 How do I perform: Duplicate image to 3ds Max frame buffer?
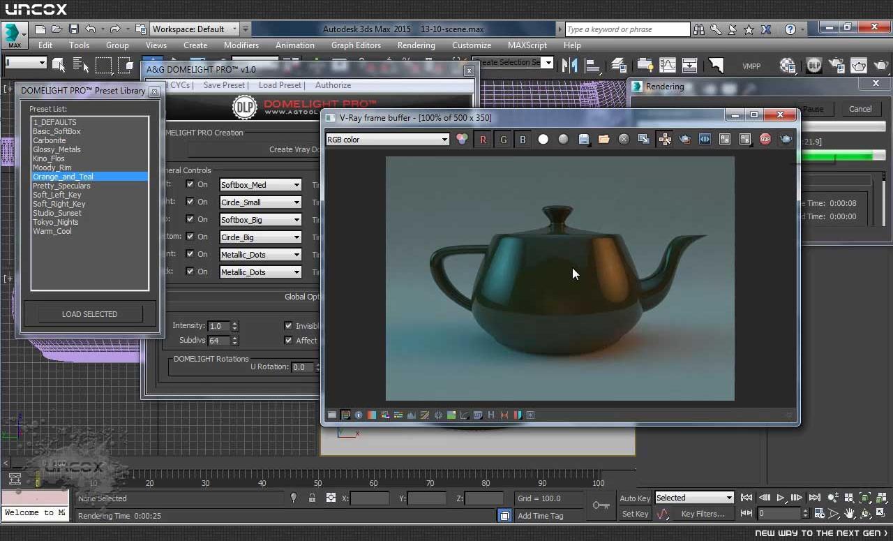coord(643,140)
